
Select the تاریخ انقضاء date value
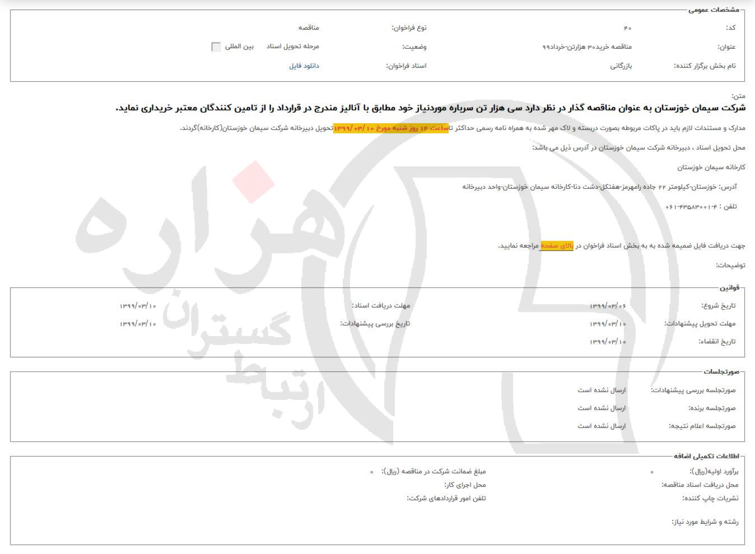click(x=608, y=342)
